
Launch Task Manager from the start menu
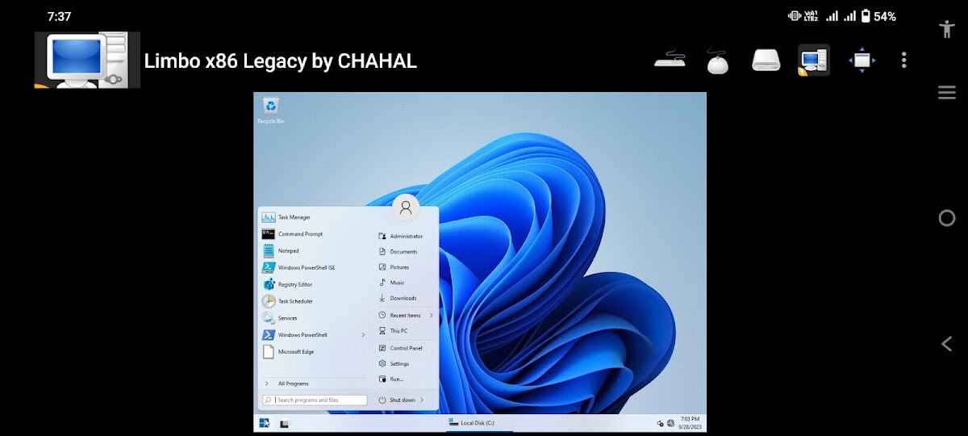pyautogui.click(x=294, y=217)
